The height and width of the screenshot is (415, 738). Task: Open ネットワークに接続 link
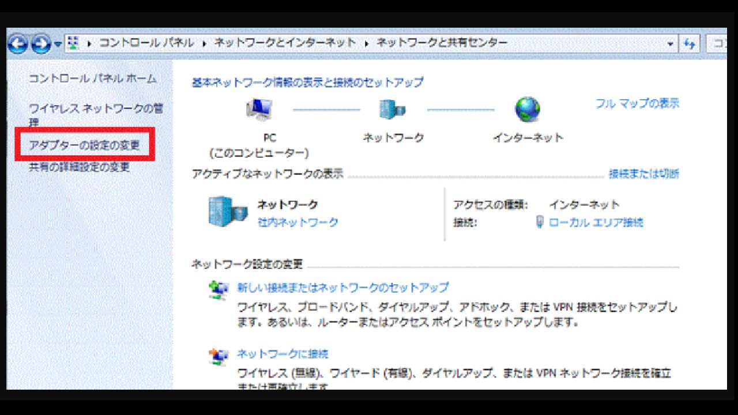[283, 353]
